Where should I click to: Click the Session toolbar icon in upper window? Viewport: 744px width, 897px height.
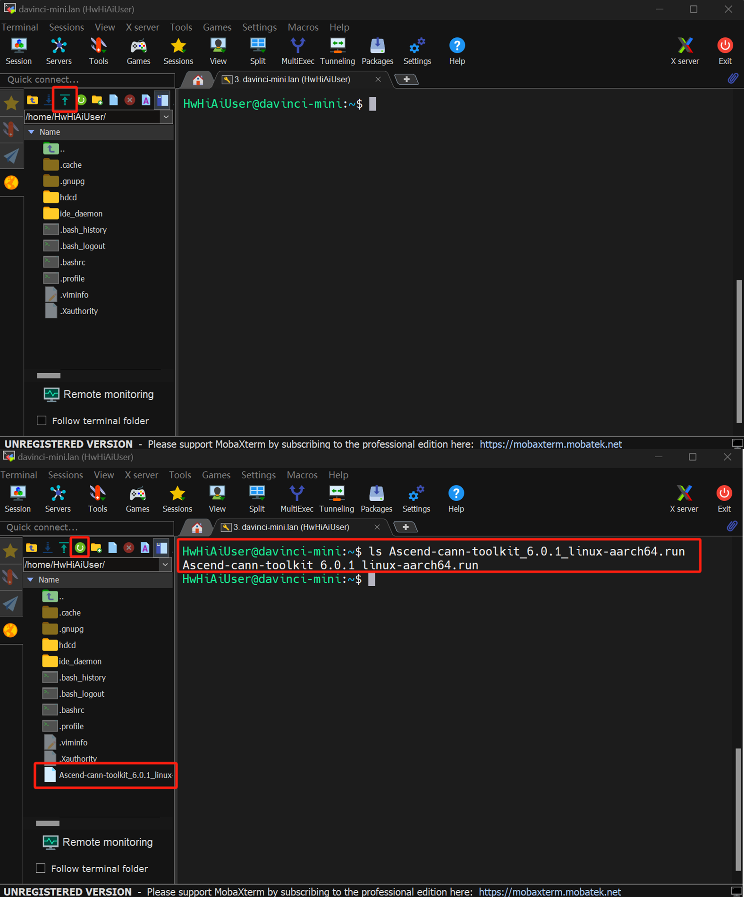(18, 51)
